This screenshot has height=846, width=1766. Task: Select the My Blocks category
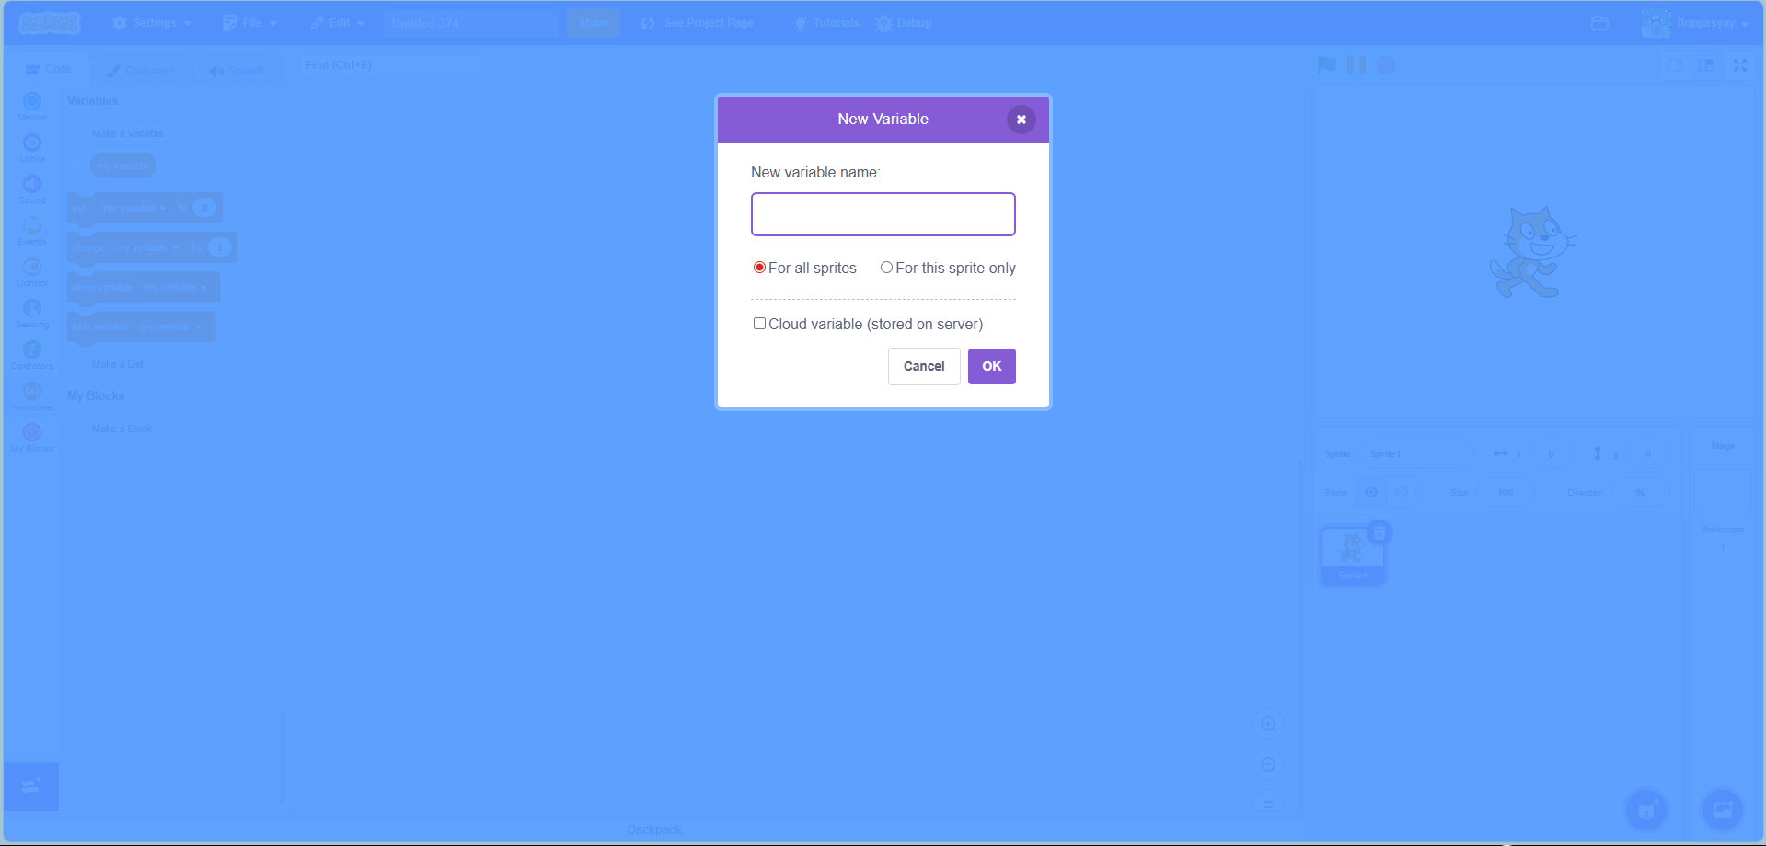(x=32, y=438)
